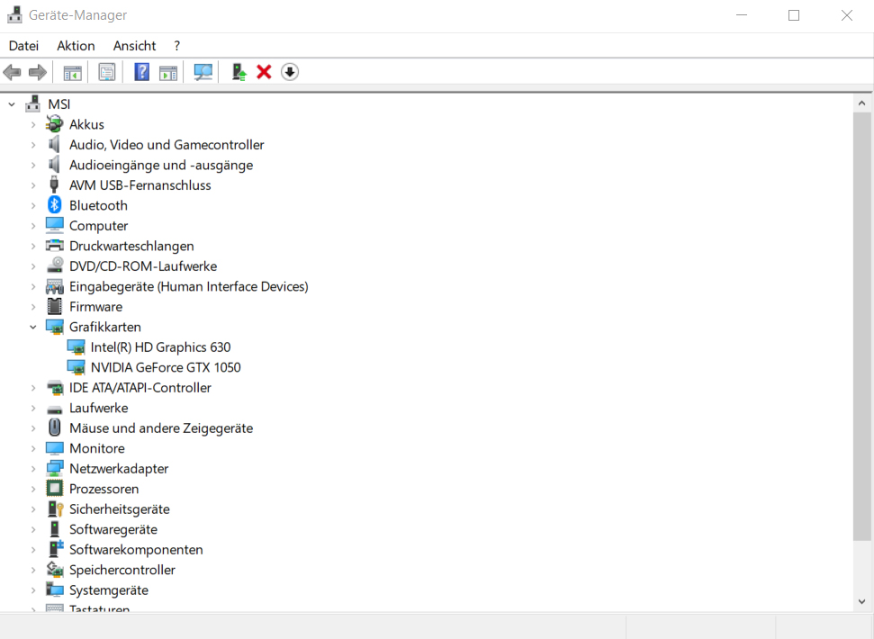
Task: Click the Mäuse und andere Zeigegeräte mouse icon
Action: coord(54,427)
